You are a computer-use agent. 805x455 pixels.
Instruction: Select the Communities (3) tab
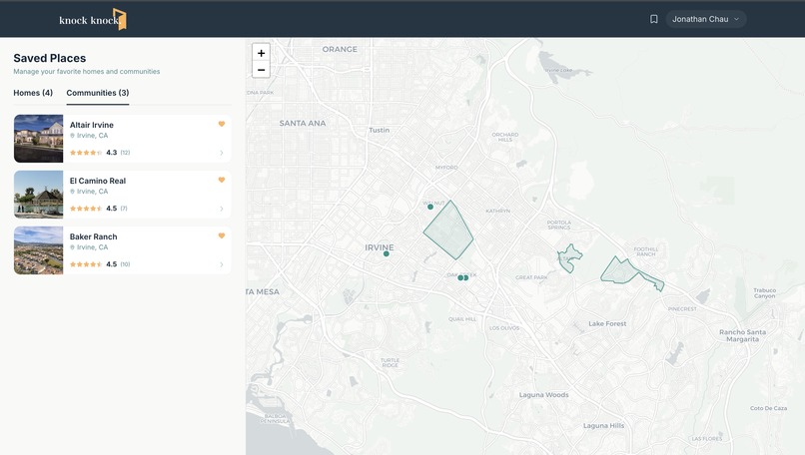point(98,93)
